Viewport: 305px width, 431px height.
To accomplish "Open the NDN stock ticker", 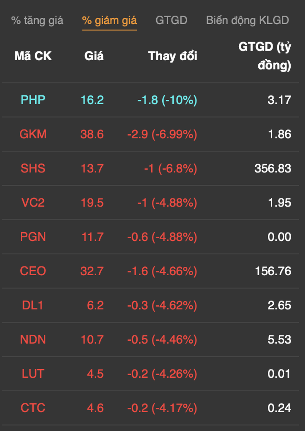I will tap(33, 339).
